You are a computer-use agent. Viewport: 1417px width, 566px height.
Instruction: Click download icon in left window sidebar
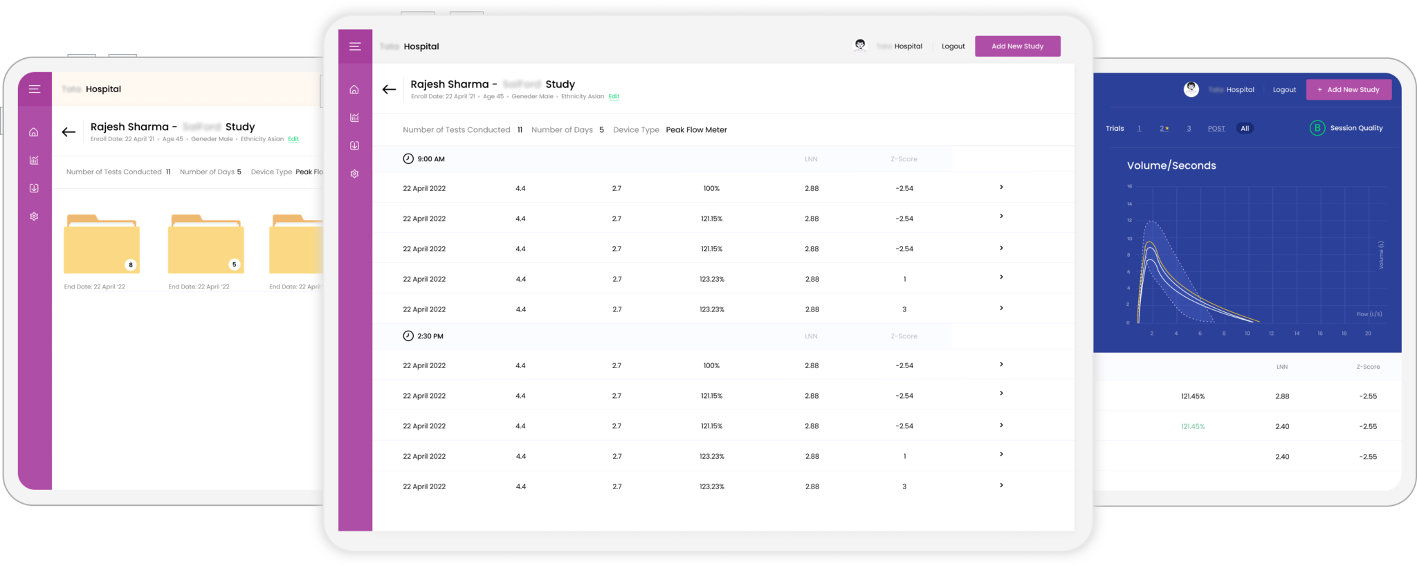pyautogui.click(x=34, y=188)
